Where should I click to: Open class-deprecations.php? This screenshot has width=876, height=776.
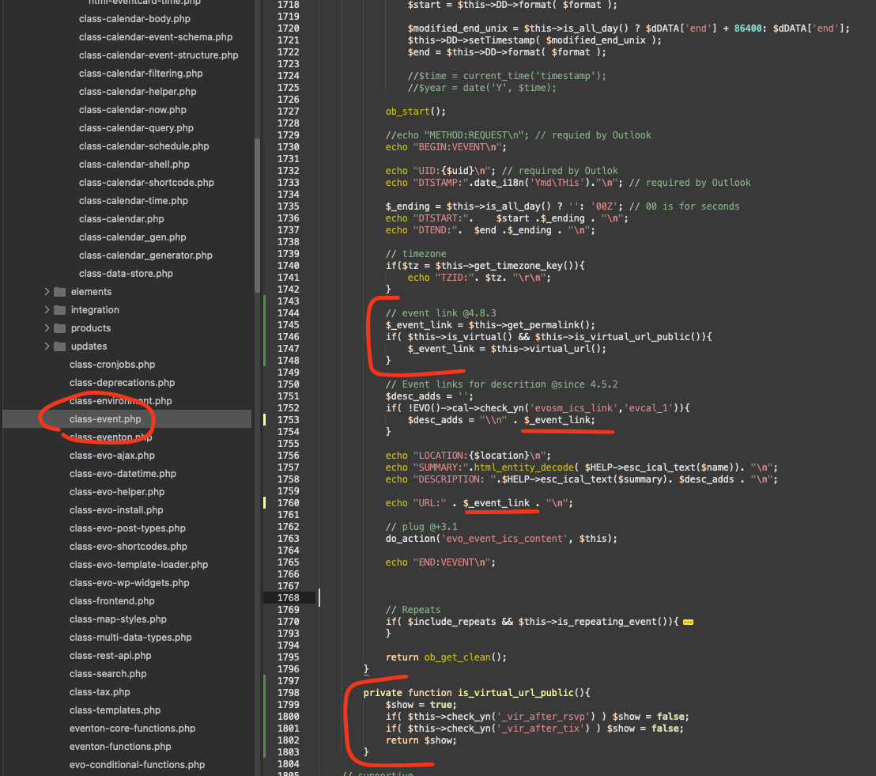pos(122,382)
